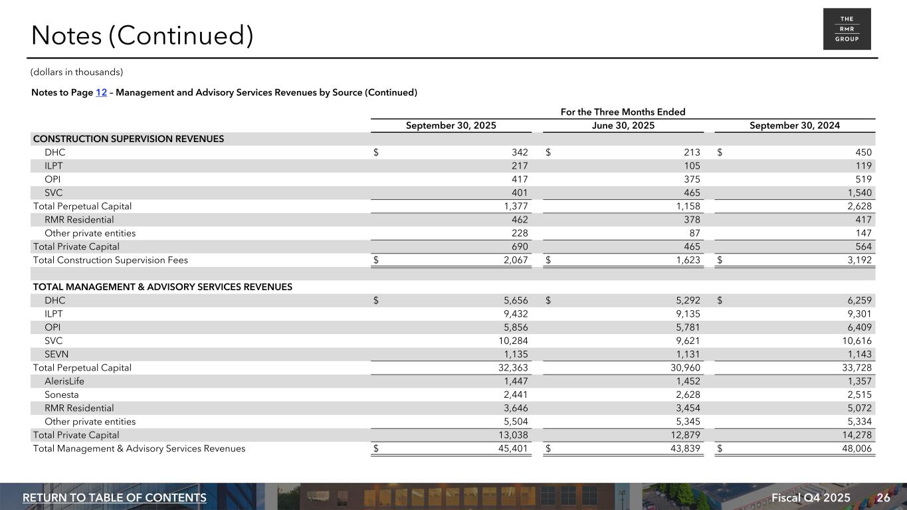The width and height of the screenshot is (907, 510).
Task: Select the Notes (Continued) title
Action: (x=142, y=36)
